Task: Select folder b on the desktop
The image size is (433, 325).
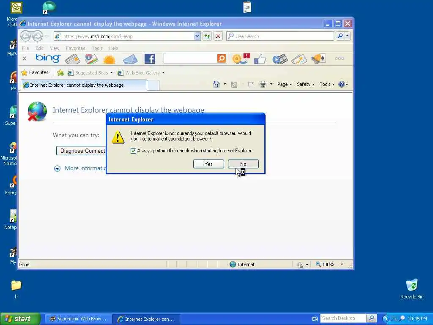Action: [16, 289]
